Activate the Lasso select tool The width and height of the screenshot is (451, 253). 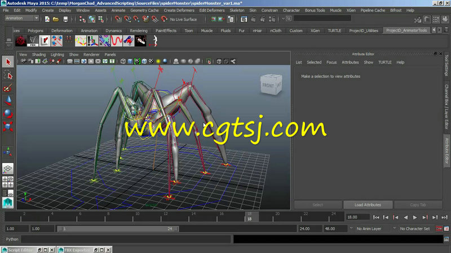8,75
